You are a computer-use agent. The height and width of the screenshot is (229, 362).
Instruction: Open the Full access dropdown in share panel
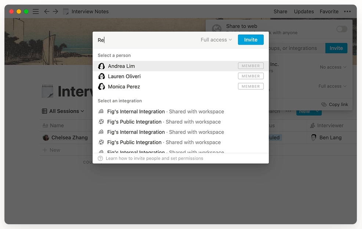tap(332, 86)
